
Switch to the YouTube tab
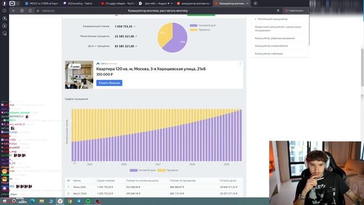[118, 3]
